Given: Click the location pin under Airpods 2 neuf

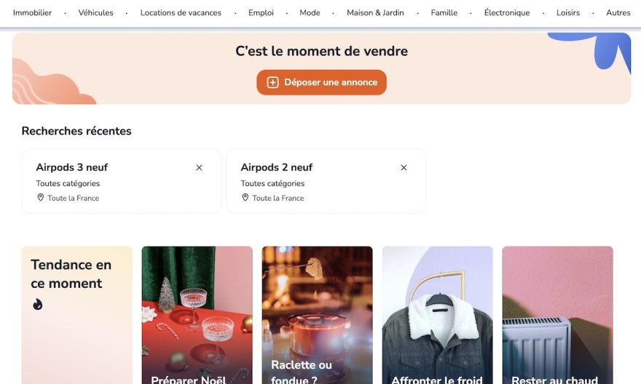Looking at the screenshot, I should [245, 198].
